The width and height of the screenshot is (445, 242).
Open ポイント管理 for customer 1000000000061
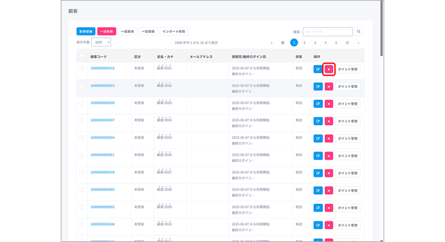(x=348, y=156)
